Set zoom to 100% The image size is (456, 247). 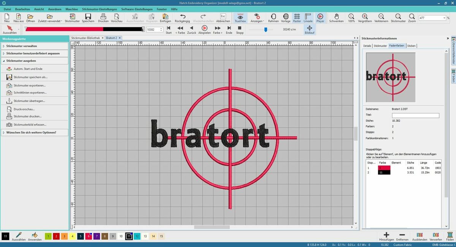pos(351,18)
